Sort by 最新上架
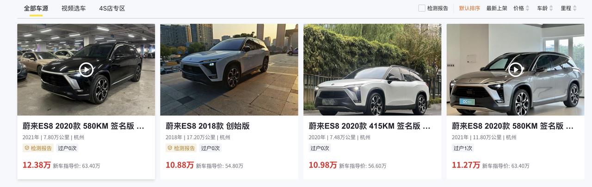 497,8
